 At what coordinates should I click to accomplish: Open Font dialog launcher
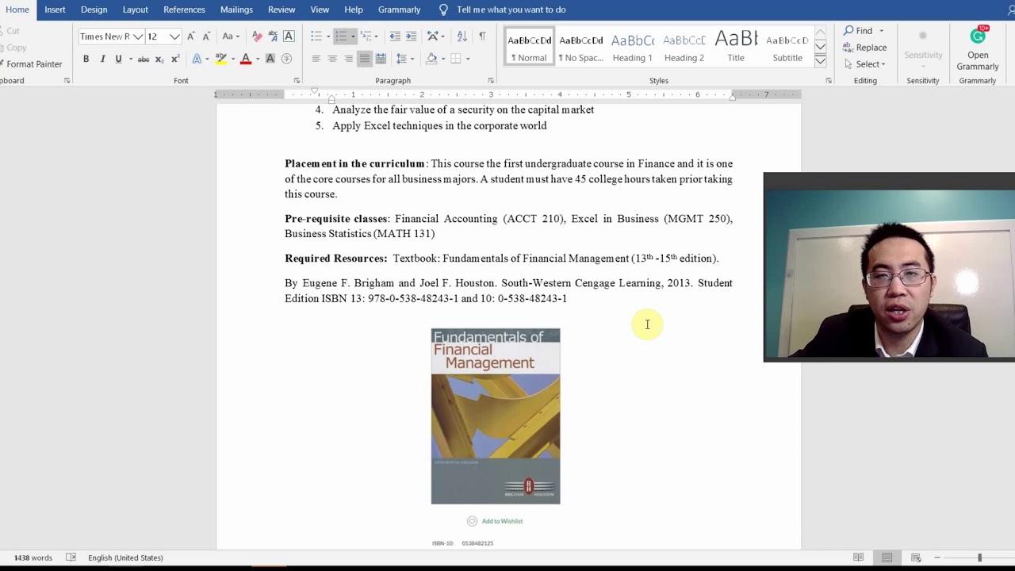point(297,81)
